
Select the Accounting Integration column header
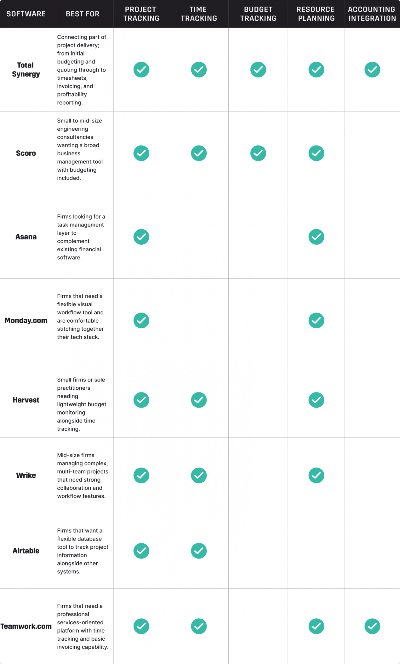click(372, 14)
